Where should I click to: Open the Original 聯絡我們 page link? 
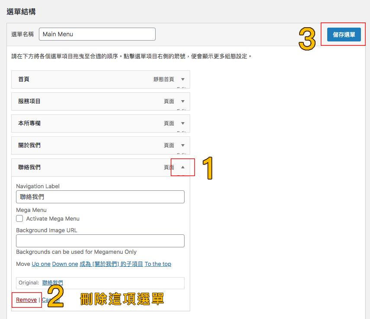coord(52,283)
